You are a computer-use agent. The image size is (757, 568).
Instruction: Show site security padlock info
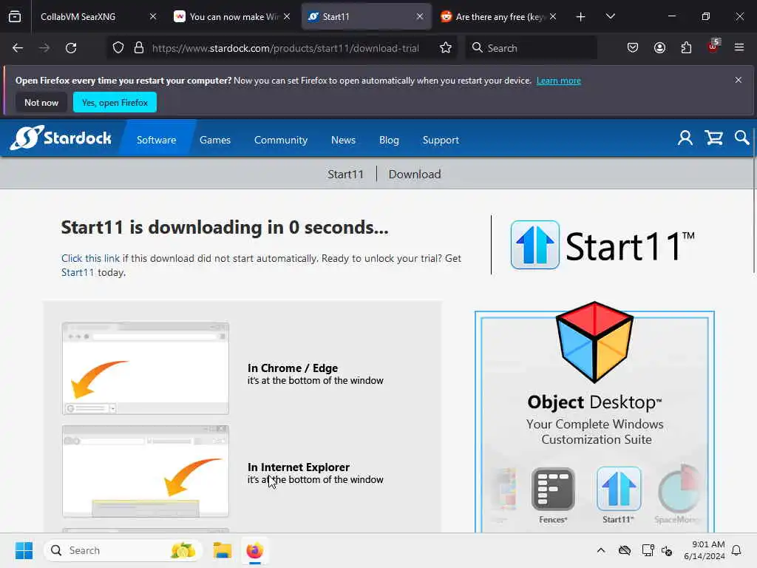139,48
